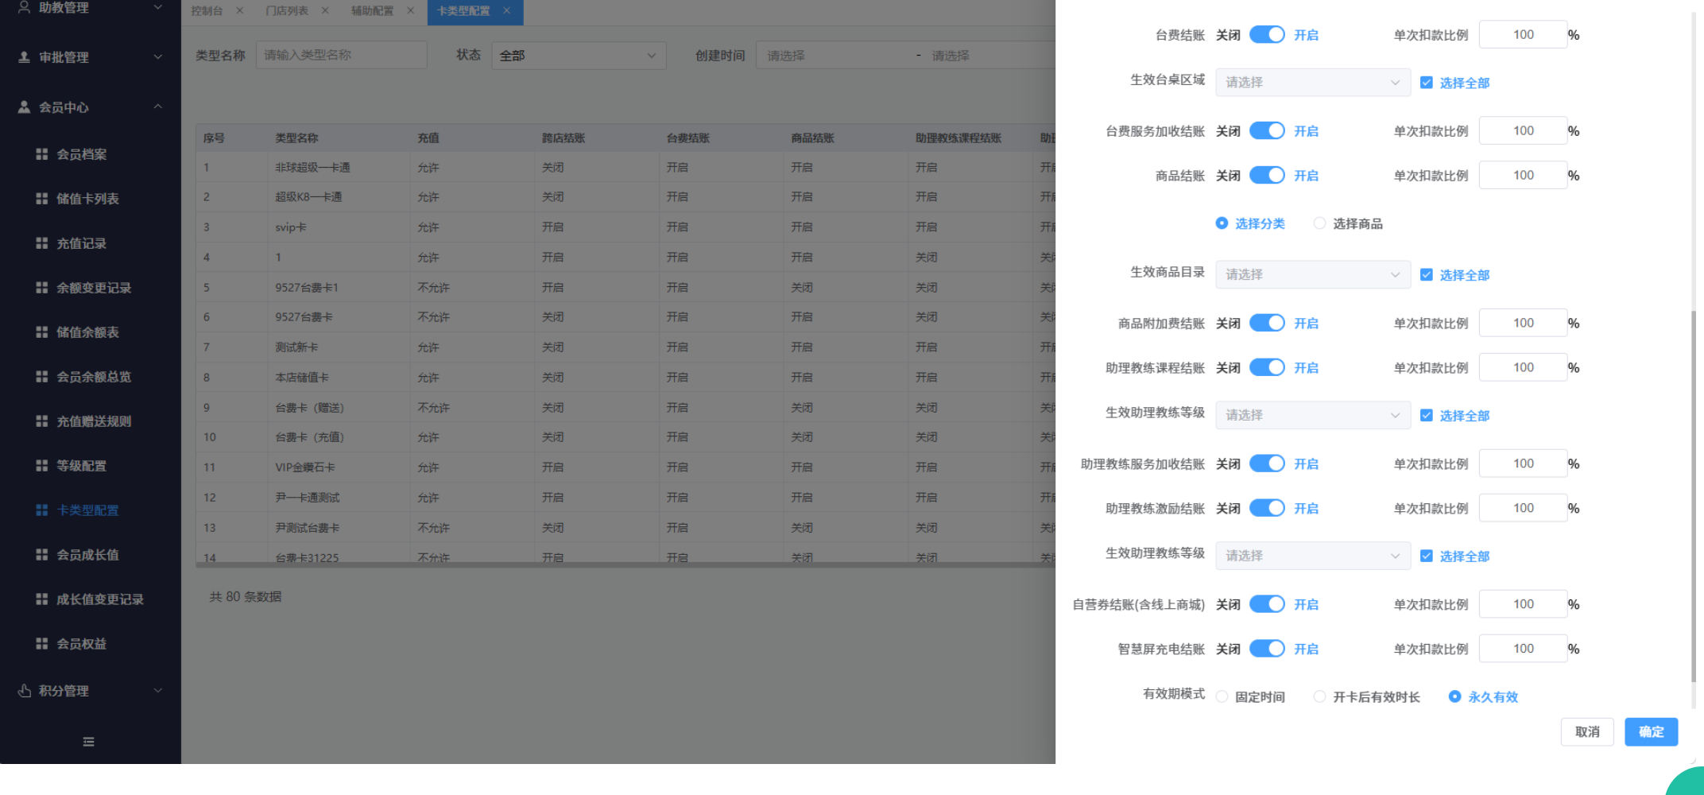Click the grid icon beside 会员档案
1704x795 pixels.
pyautogui.click(x=42, y=154)
